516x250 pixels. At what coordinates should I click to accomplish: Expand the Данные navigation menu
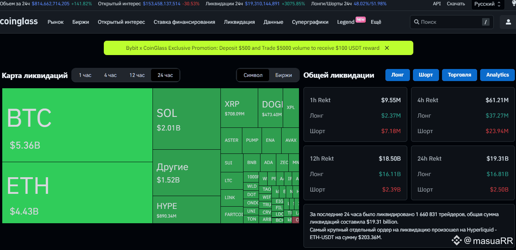pos(273,22)
